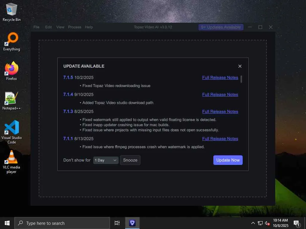The width and height of the screenshot is (306, 229).
Task: Click the Update Now button
Action: click(228, 160)
